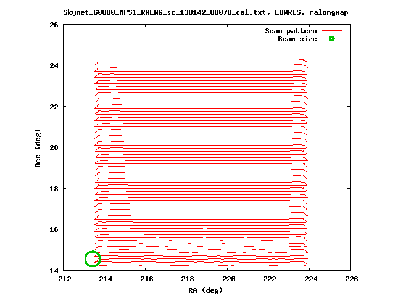Click the y-axis tick label 14
395x296 pixels.
tap(54, 271)
